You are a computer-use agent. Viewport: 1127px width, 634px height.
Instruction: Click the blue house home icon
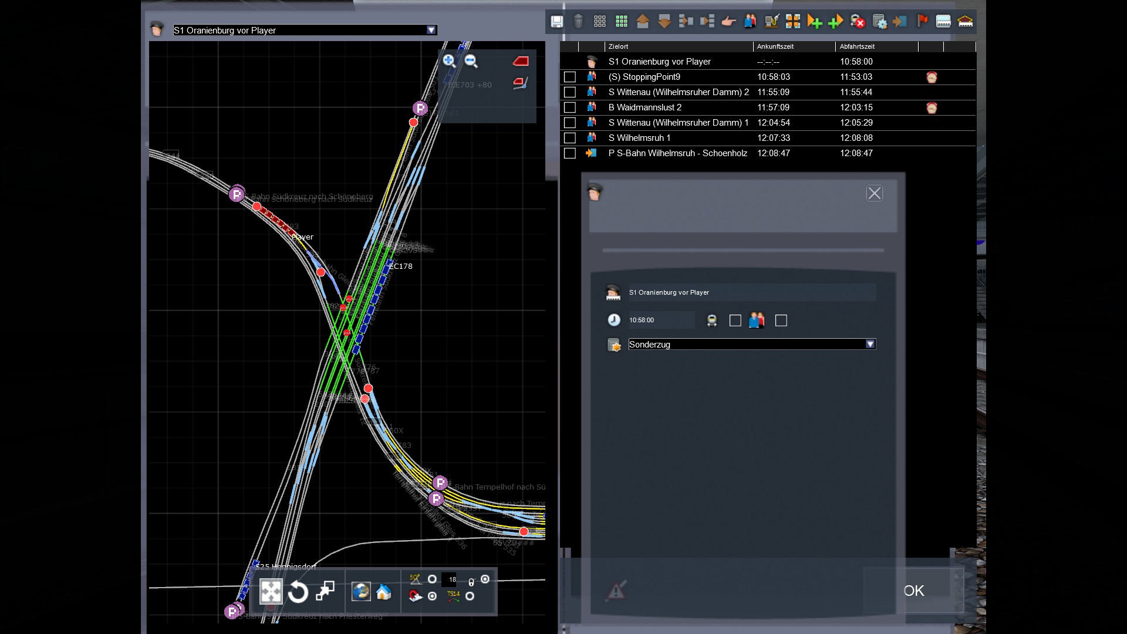pyautogui.click(x=384, y=592)
